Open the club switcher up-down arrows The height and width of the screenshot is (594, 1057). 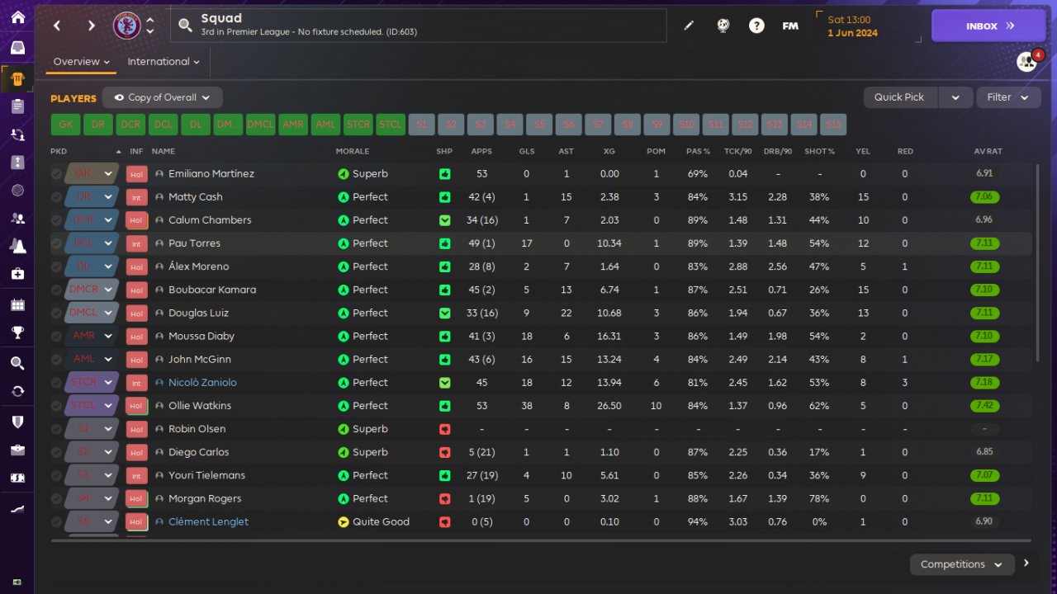click(150, 26)
